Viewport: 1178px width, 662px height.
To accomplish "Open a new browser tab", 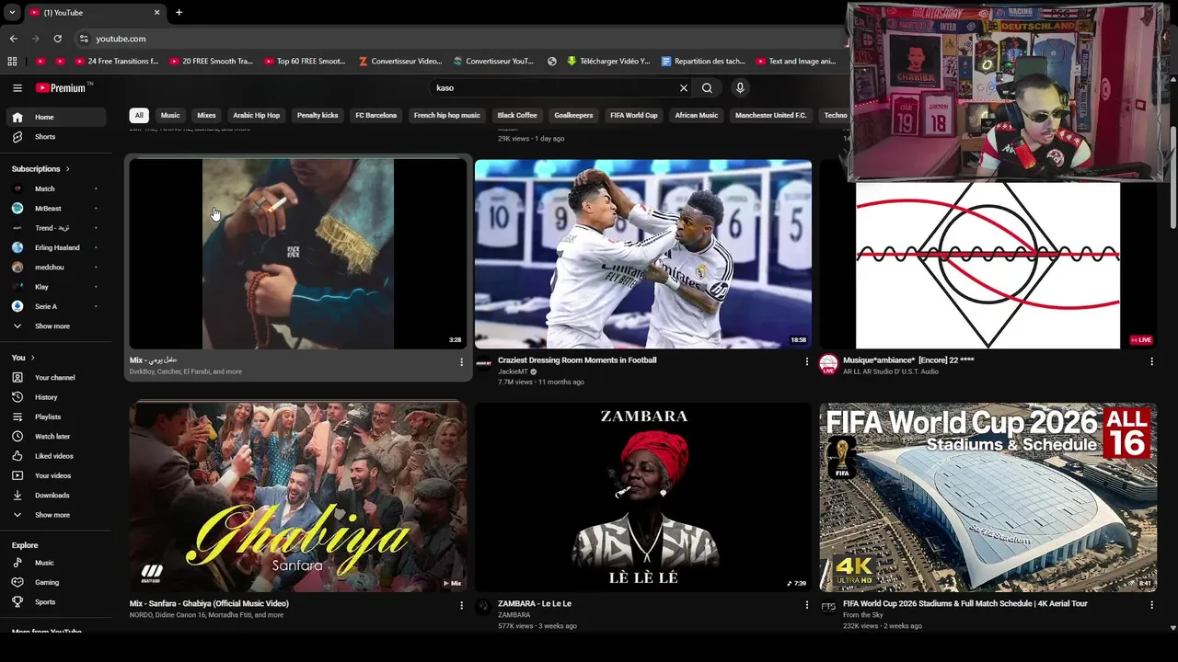I will [179, 13].
